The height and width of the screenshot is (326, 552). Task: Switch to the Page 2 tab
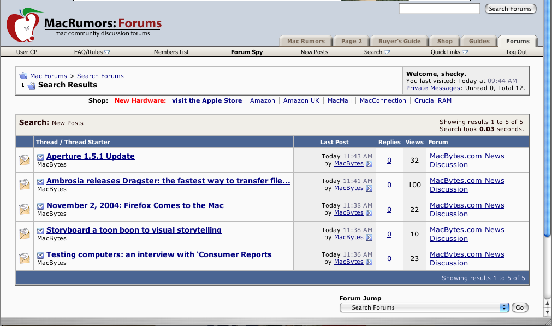[351, 41]
